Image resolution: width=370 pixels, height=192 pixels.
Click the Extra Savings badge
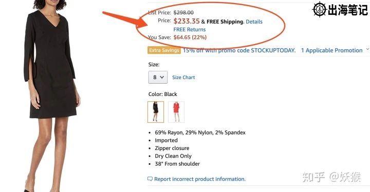click(164, 50)
